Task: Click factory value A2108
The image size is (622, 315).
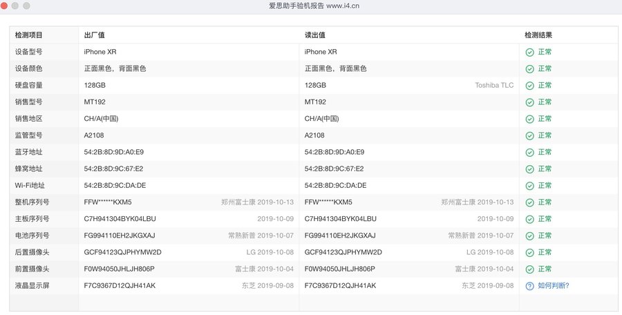Action: click(x=94, y=135)
